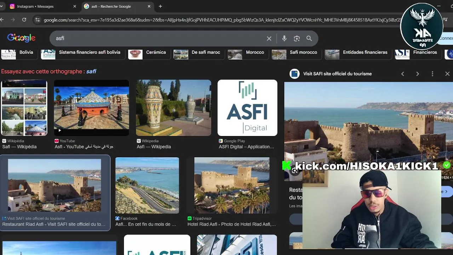Click the magnifying glass search icon

coord(309,38)
